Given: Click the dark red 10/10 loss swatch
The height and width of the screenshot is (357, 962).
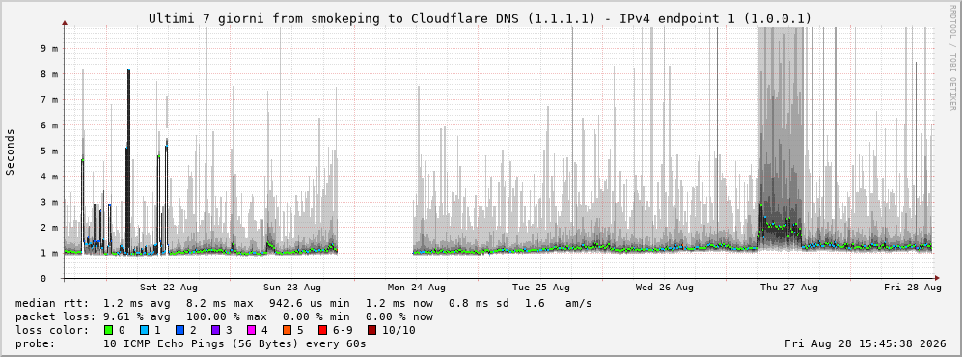Looking at the screenshot, I should tap(371, 331).
